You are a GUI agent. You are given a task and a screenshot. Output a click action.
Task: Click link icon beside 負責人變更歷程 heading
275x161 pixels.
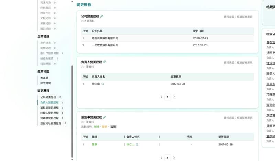tap(104, 62)
